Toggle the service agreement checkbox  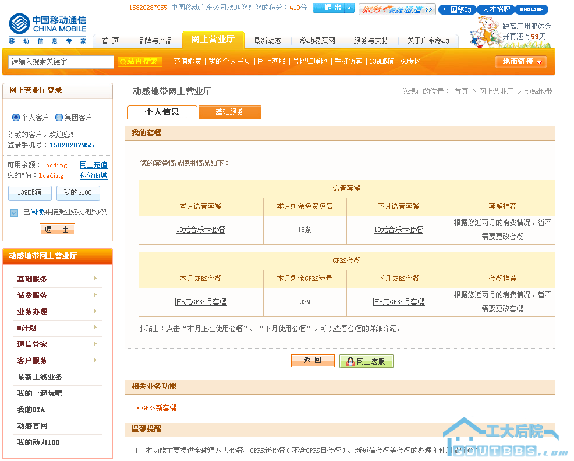tap(14, 213)
